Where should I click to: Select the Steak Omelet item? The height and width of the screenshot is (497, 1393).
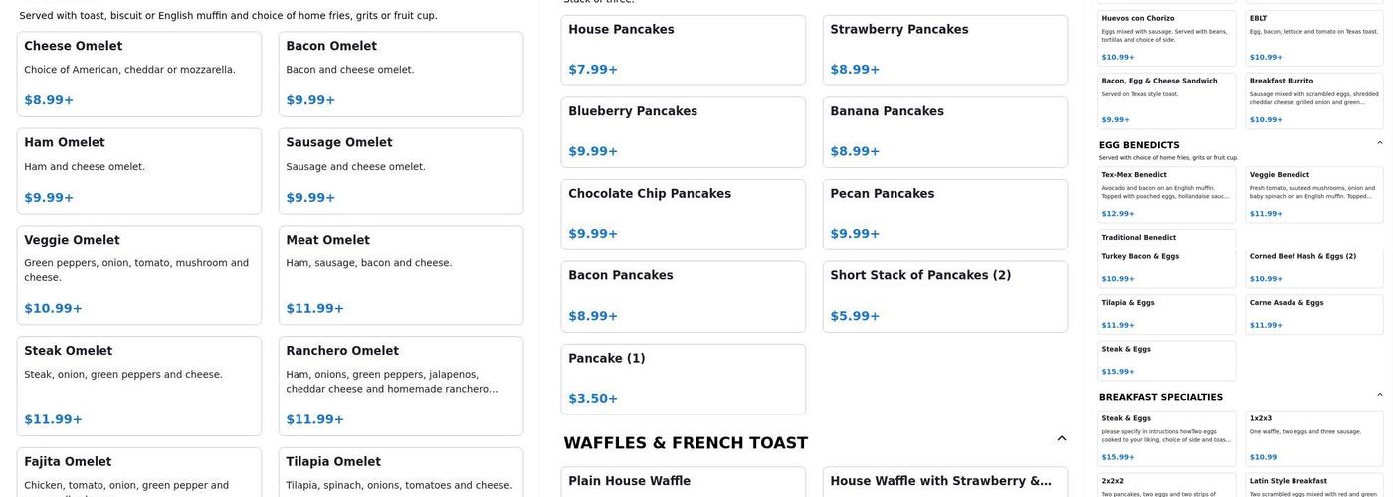[x=139, y=386]
